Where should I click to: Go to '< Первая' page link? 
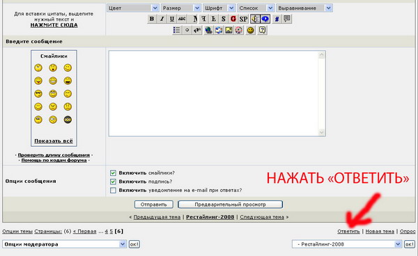(84, 231)
